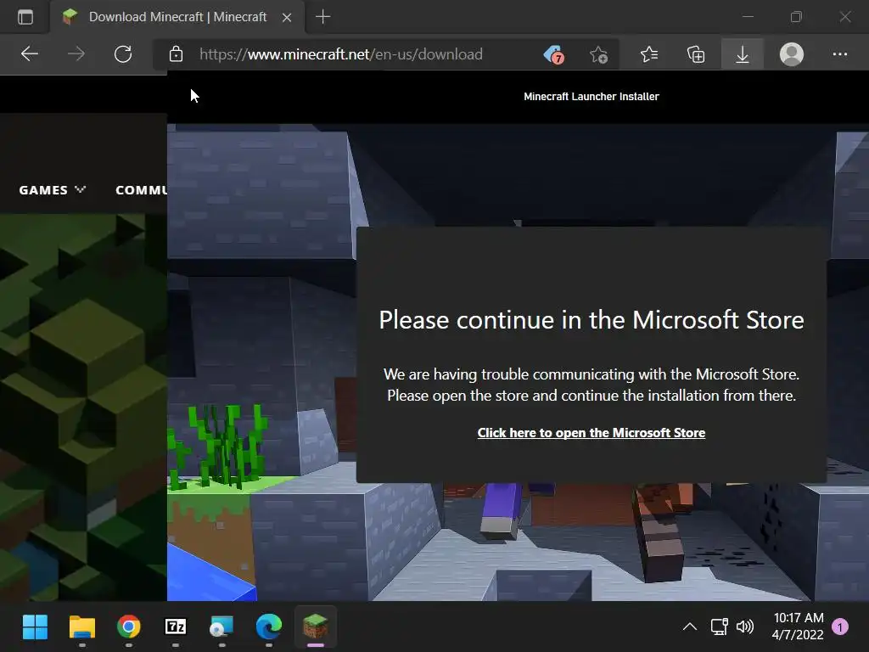
Task: Show hidden system tray icons
Action: 689,627
